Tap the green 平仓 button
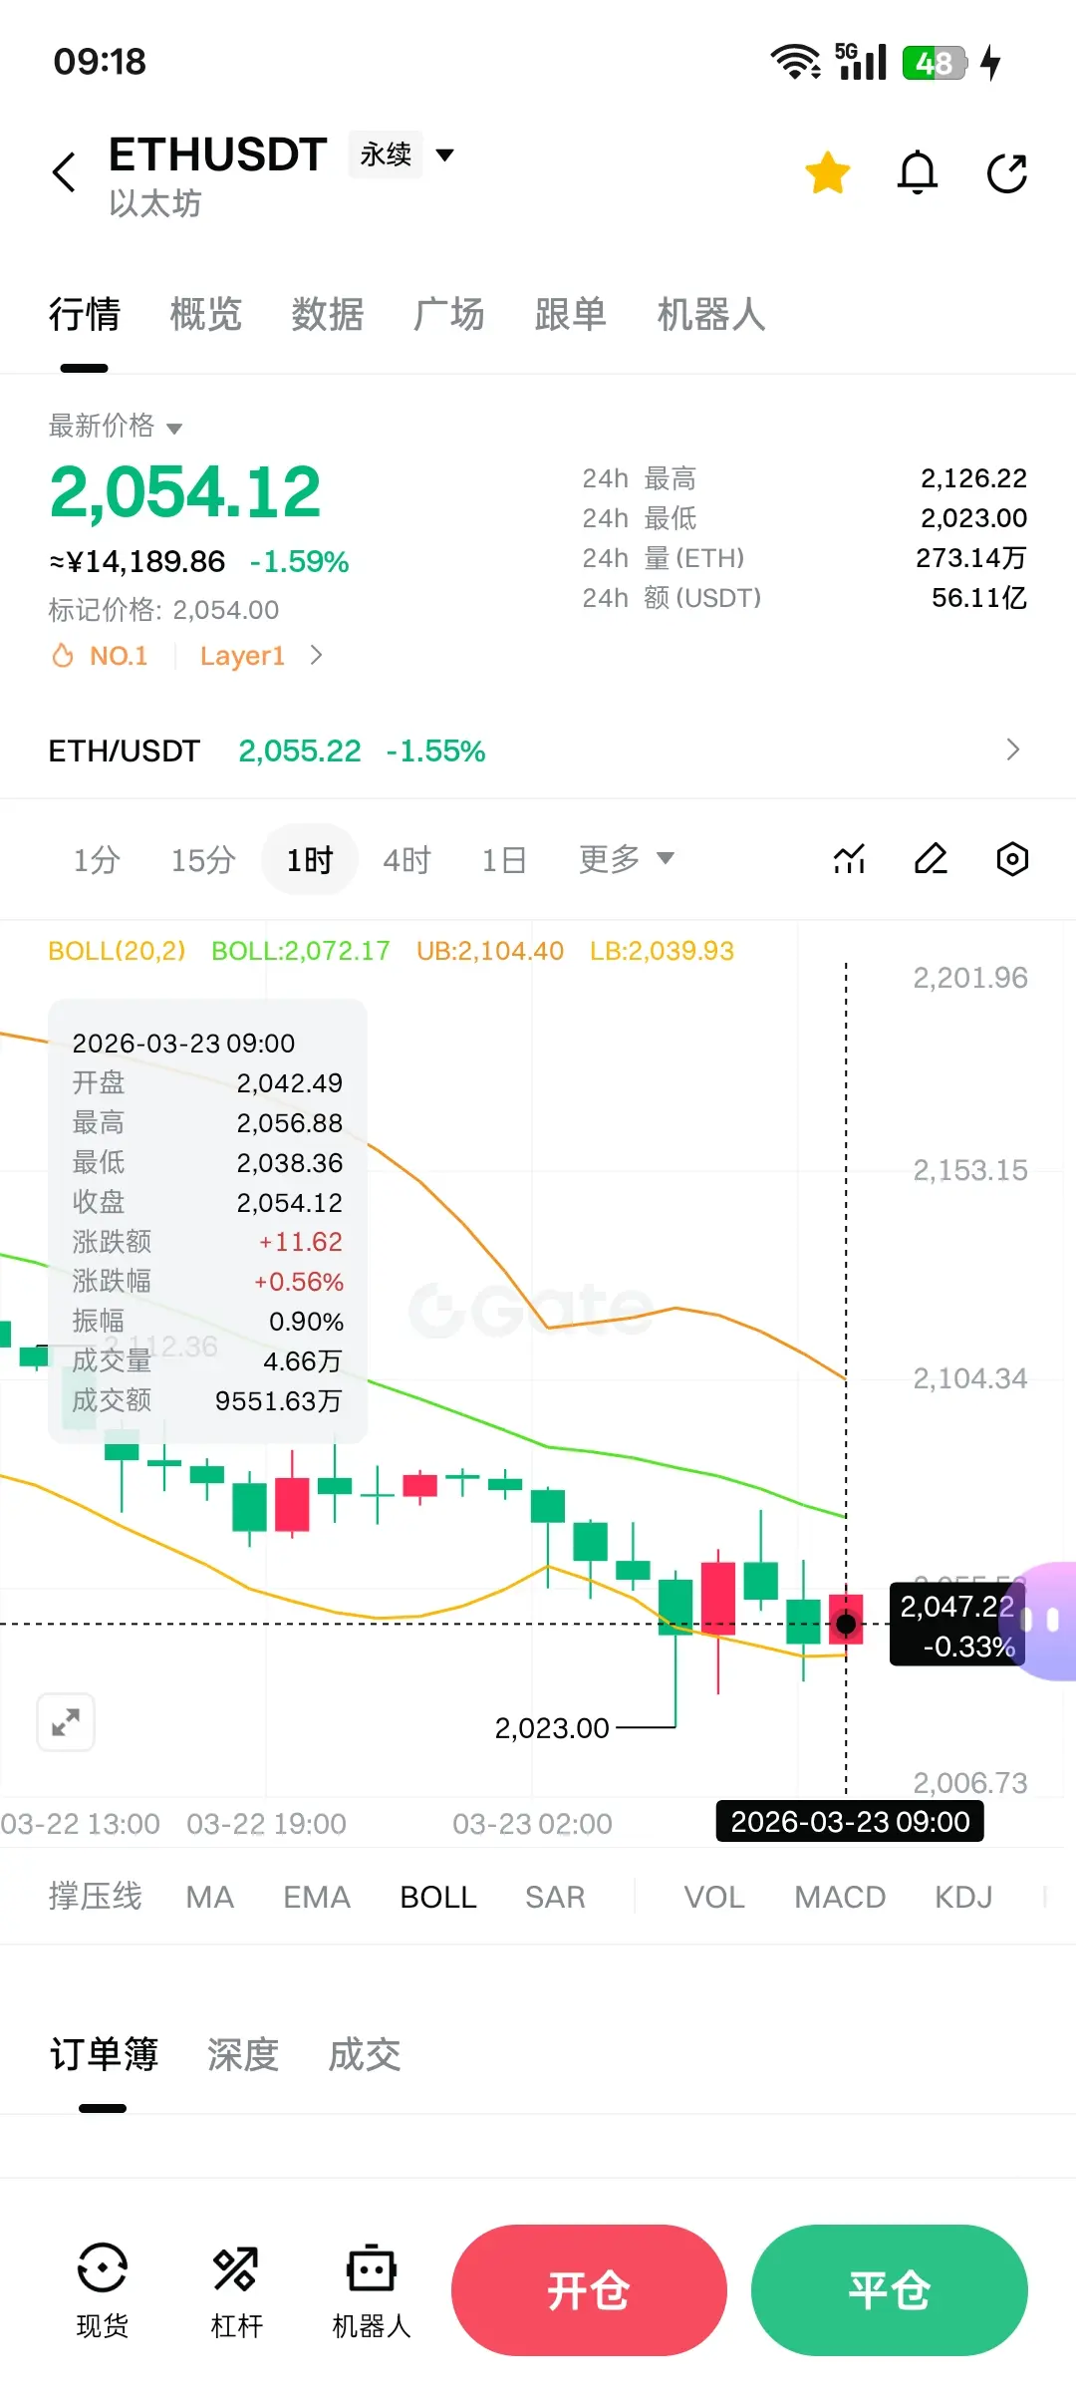Viewport: 1076px width, 2404px height. coord(890,2290)
